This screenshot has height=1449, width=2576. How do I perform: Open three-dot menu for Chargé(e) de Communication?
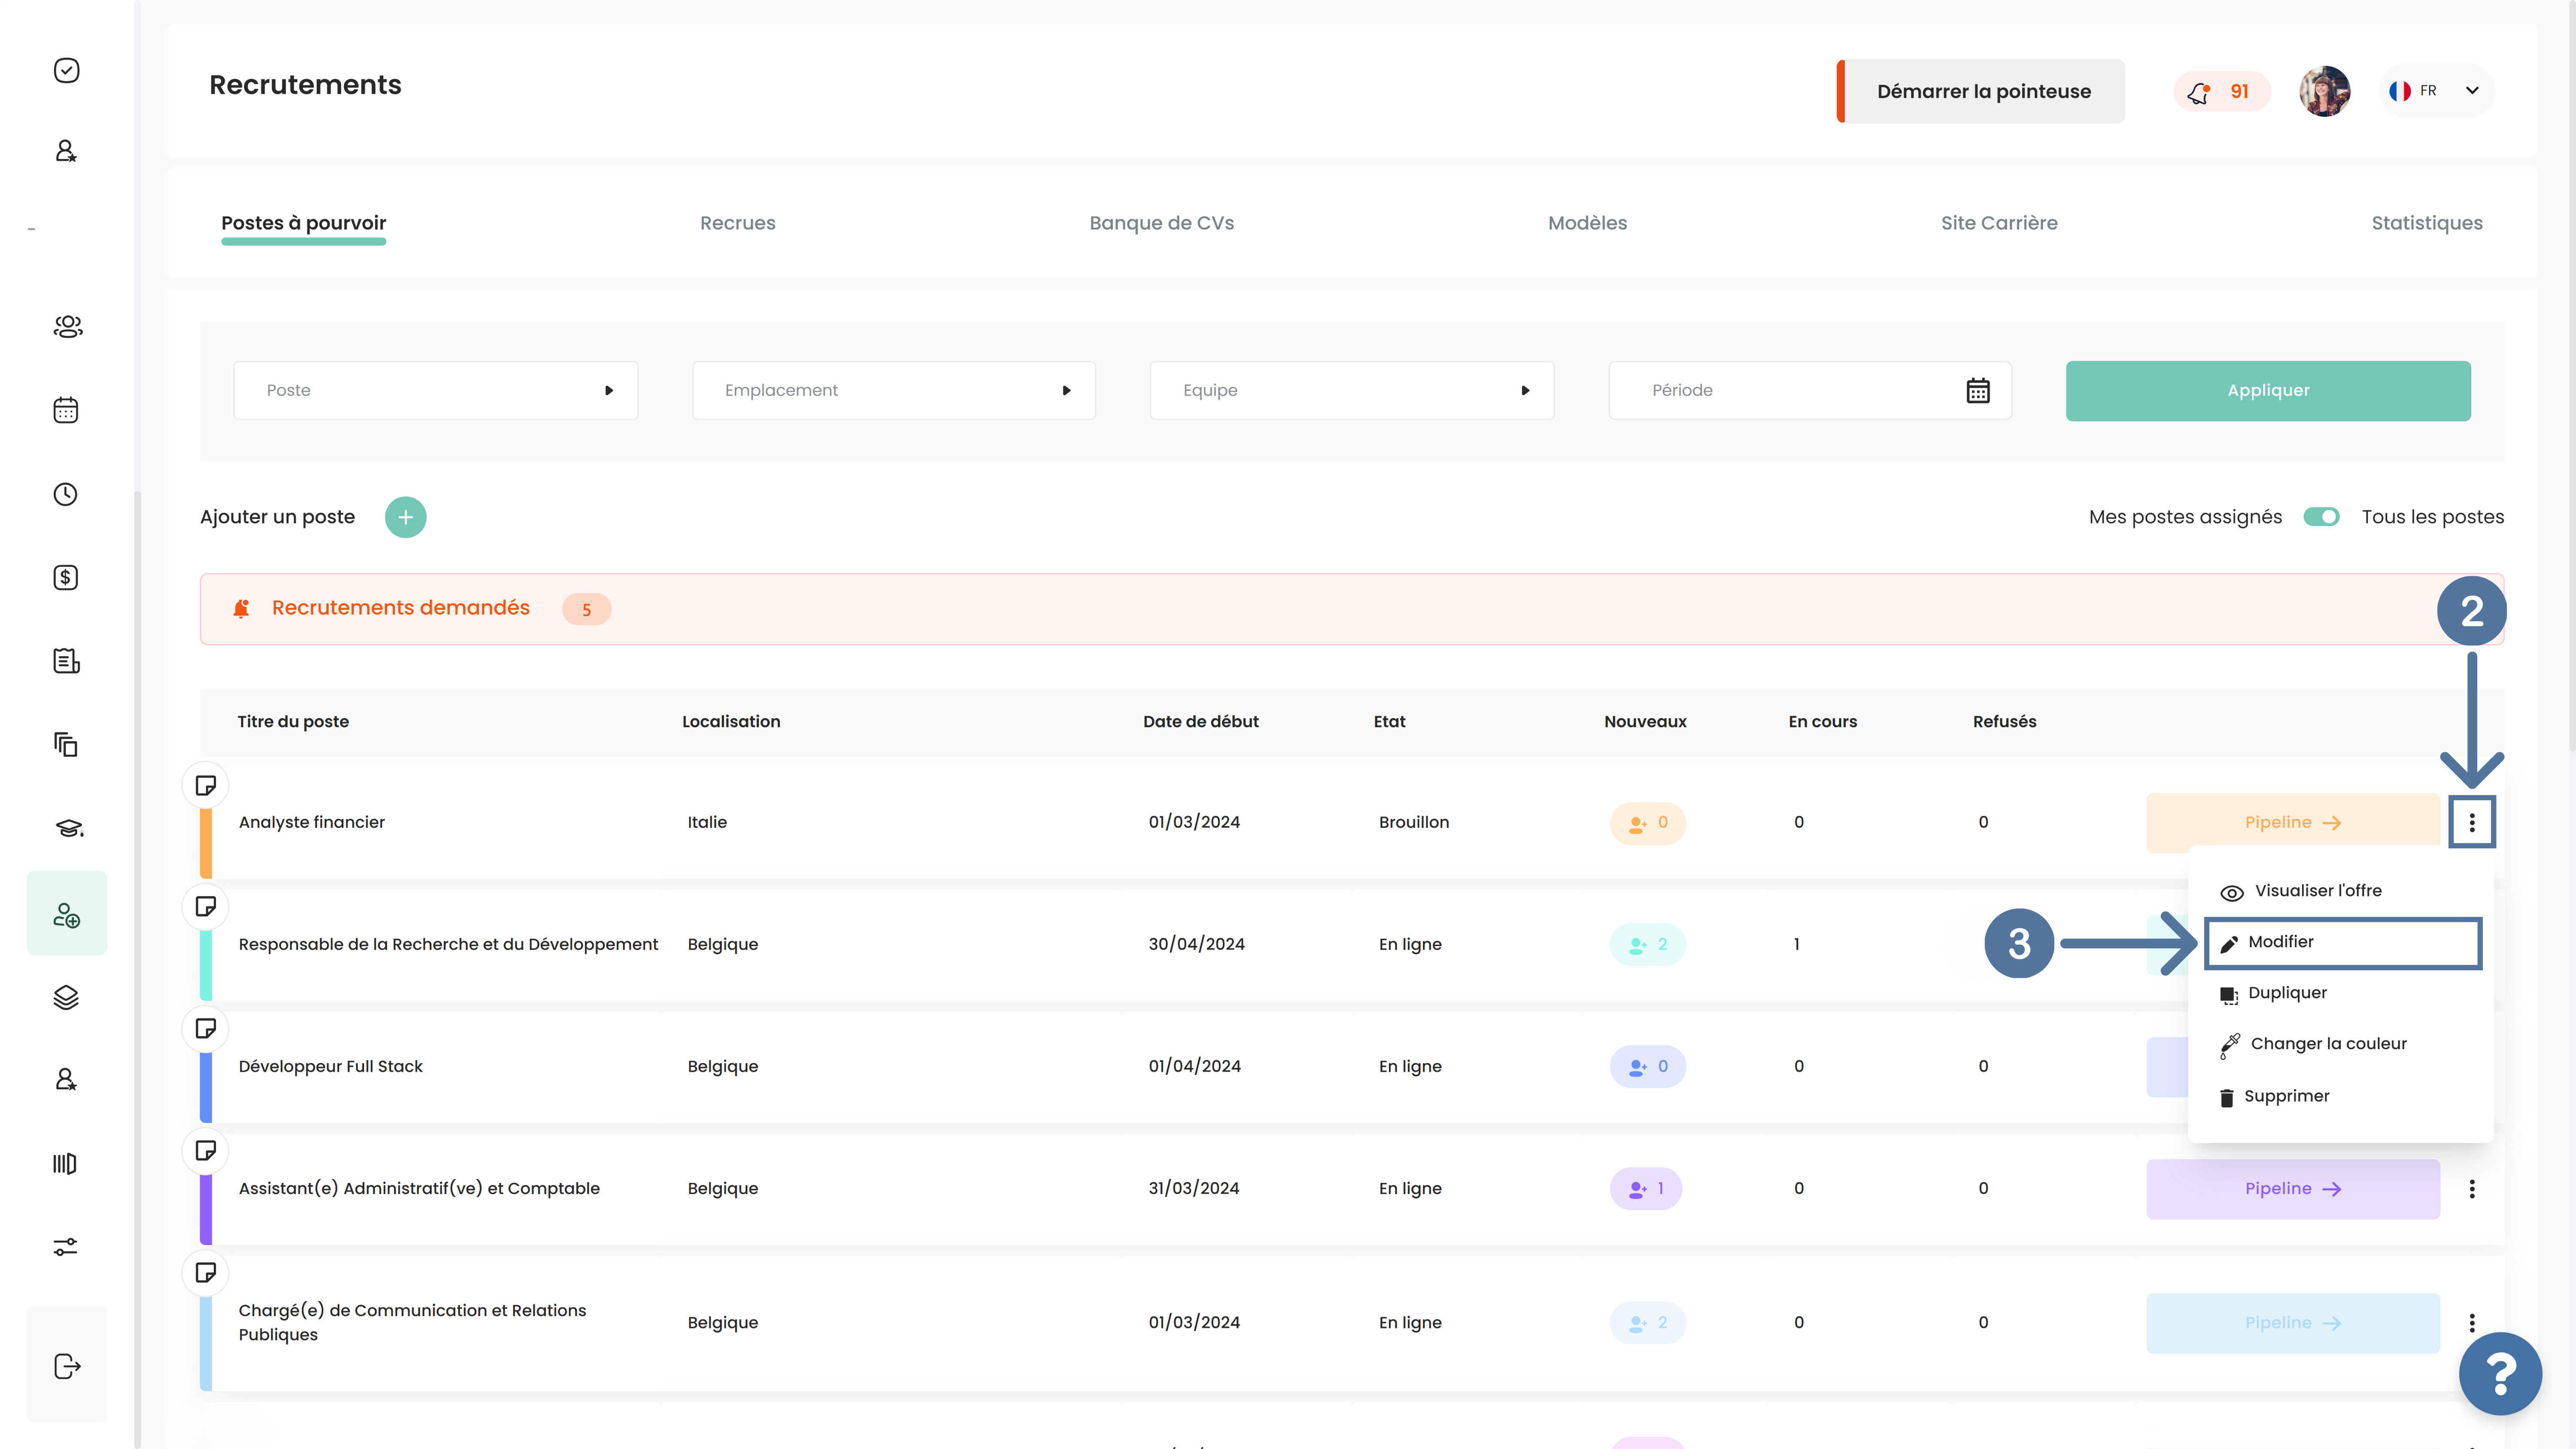[2472, 1323]
